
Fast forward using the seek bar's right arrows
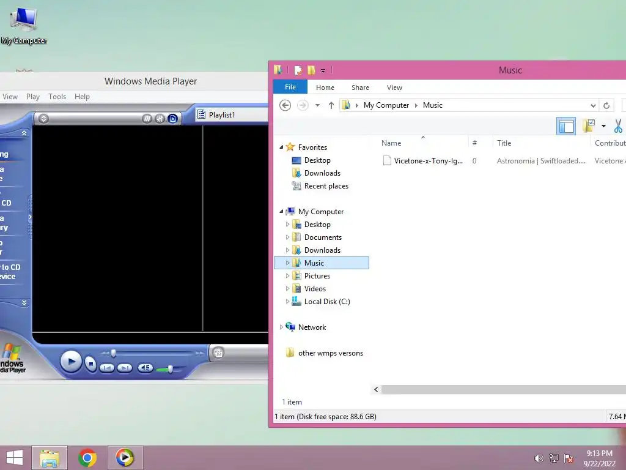pos(199,353)
